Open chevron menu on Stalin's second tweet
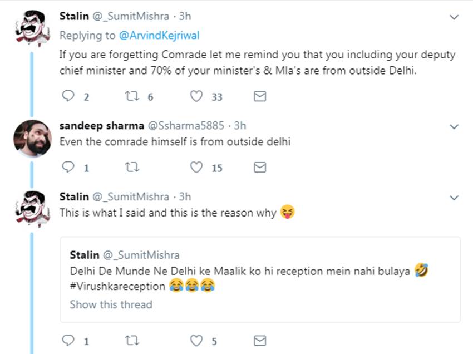The image size is (473, 354). pyautogui.click(x=454, y=198)
